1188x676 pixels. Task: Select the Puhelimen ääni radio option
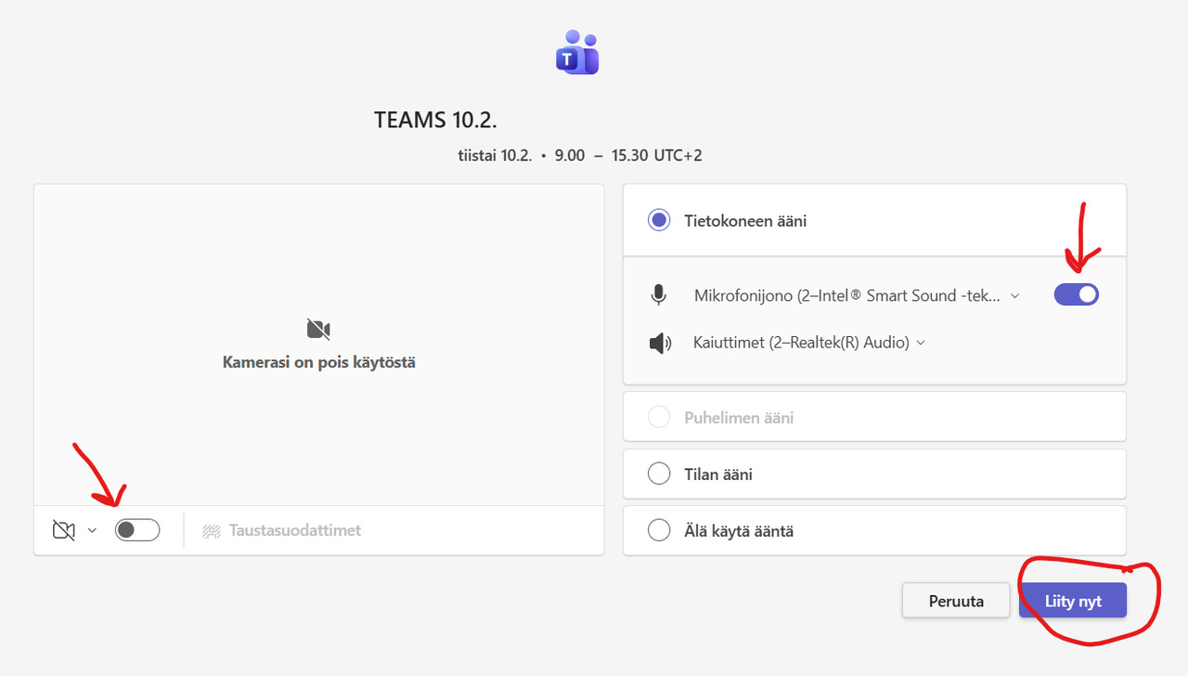click(x=659, y=417)
